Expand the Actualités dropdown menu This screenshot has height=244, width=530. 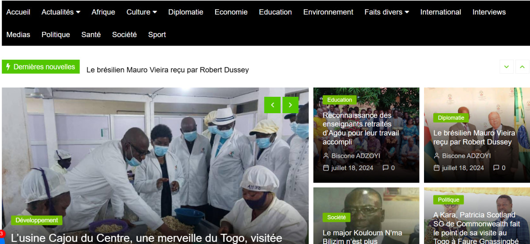point(61,12)
